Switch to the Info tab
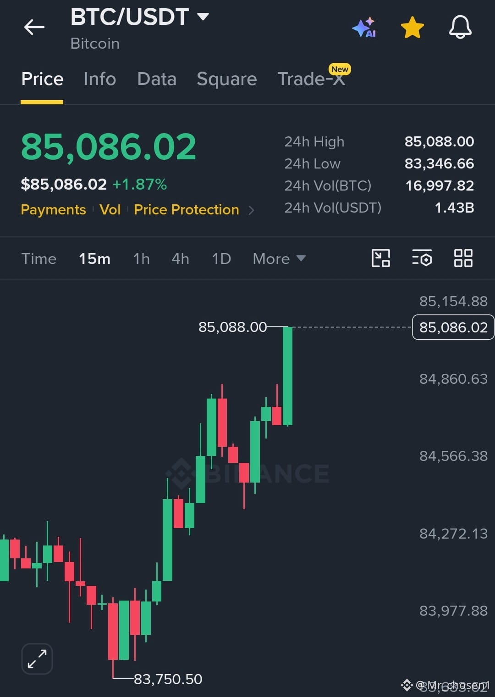Screen dimensions: 495x697 tap(99, 79)
